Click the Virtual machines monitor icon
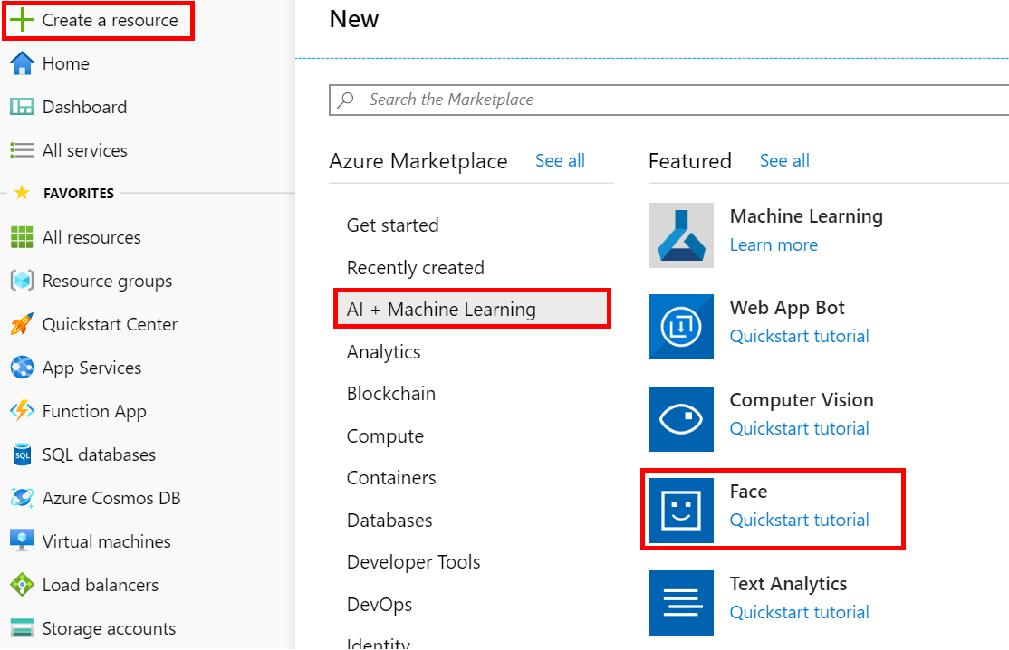1009x650 pixels. [22, 541]
